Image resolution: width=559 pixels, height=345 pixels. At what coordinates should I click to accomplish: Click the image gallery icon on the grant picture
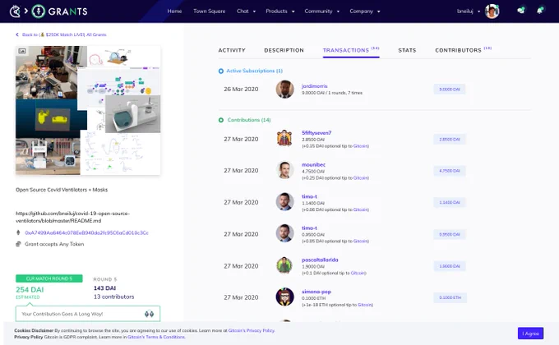coord(22,51)
